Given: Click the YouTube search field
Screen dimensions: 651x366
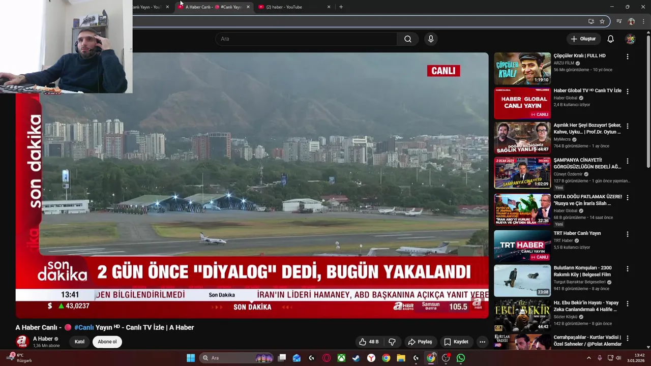Looking at the screenshot, I should (307, 39).
